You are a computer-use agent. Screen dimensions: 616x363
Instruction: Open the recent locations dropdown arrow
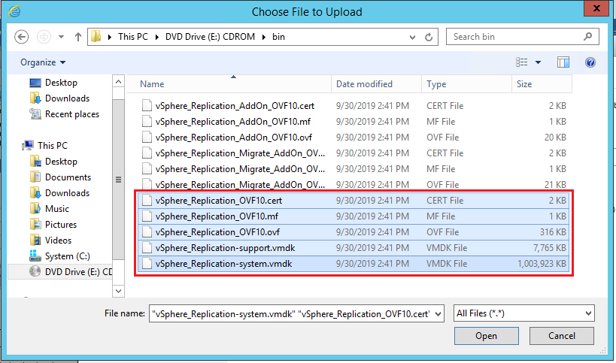61,37
